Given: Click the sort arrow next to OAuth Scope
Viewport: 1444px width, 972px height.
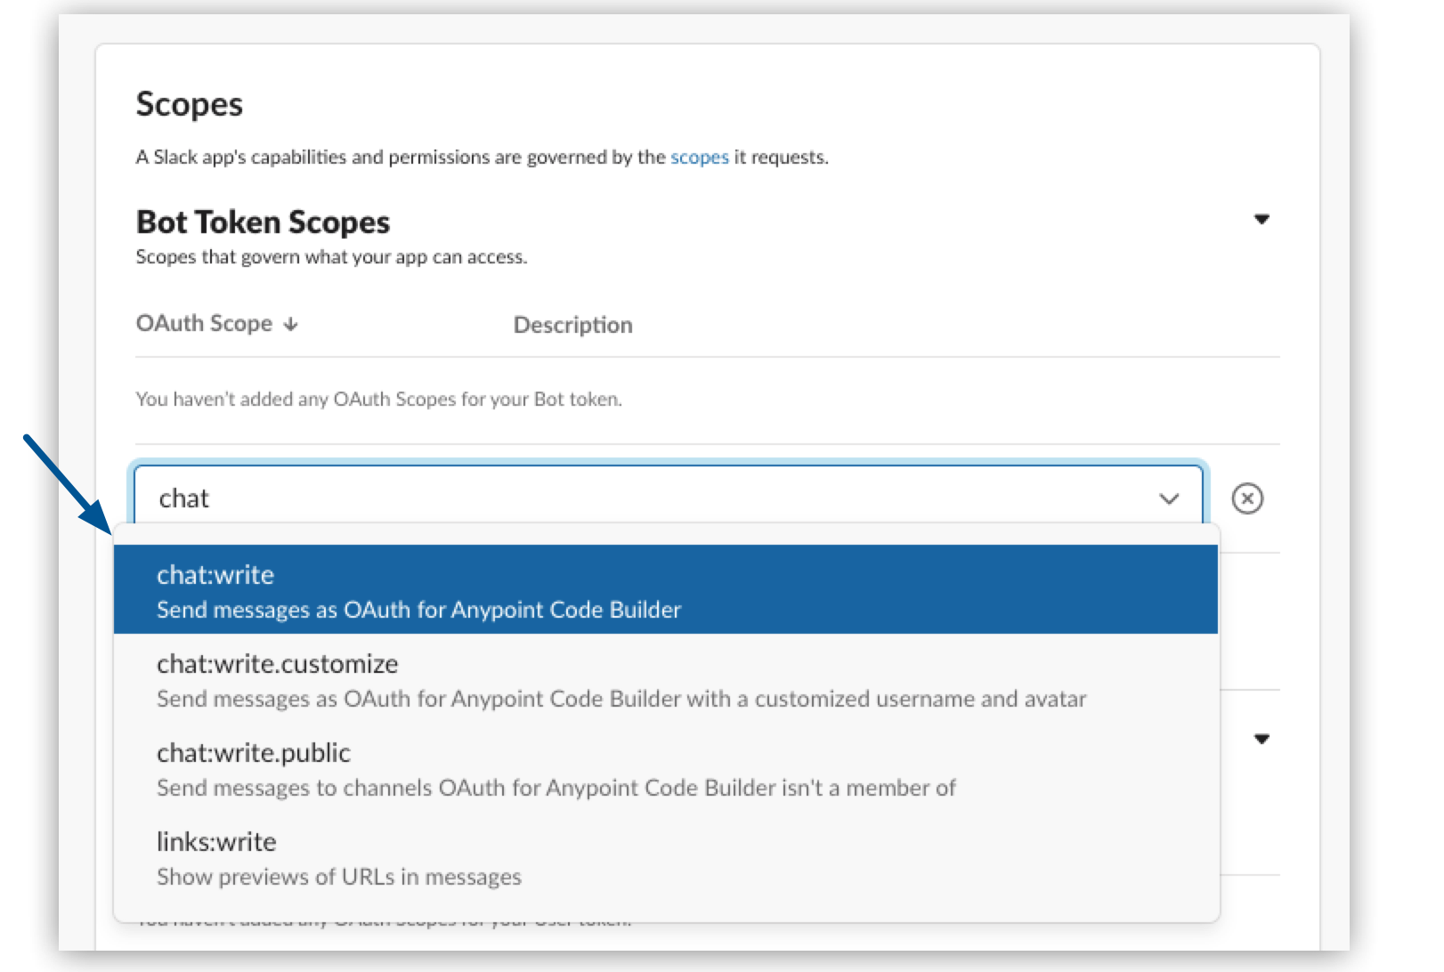Looking at the screenshot, I should [290, 326].
